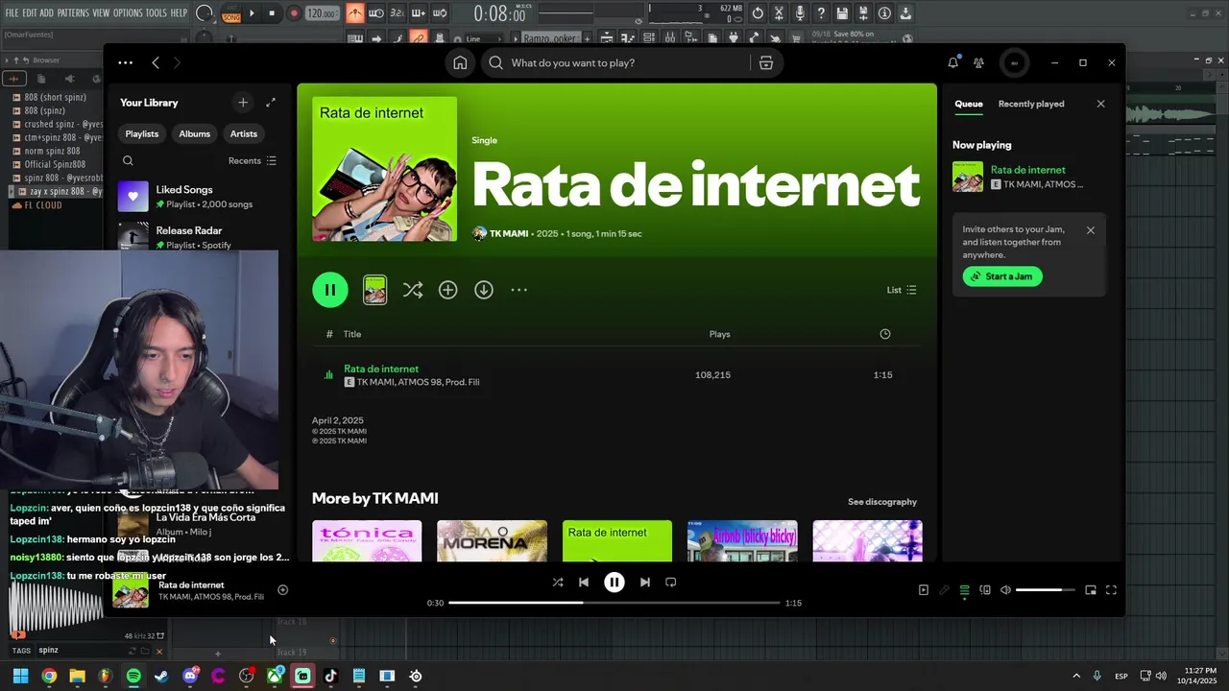1229x691 pixels.
Task: Select 808 (short spinz) in FL browser
Action: pos(55,97)
